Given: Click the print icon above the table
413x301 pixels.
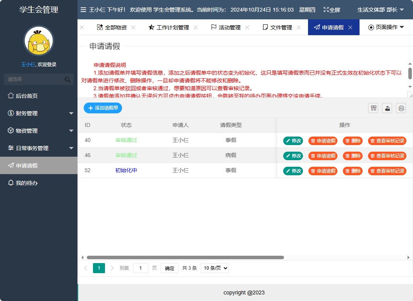Looking at the screenshot, I should 401,108.
